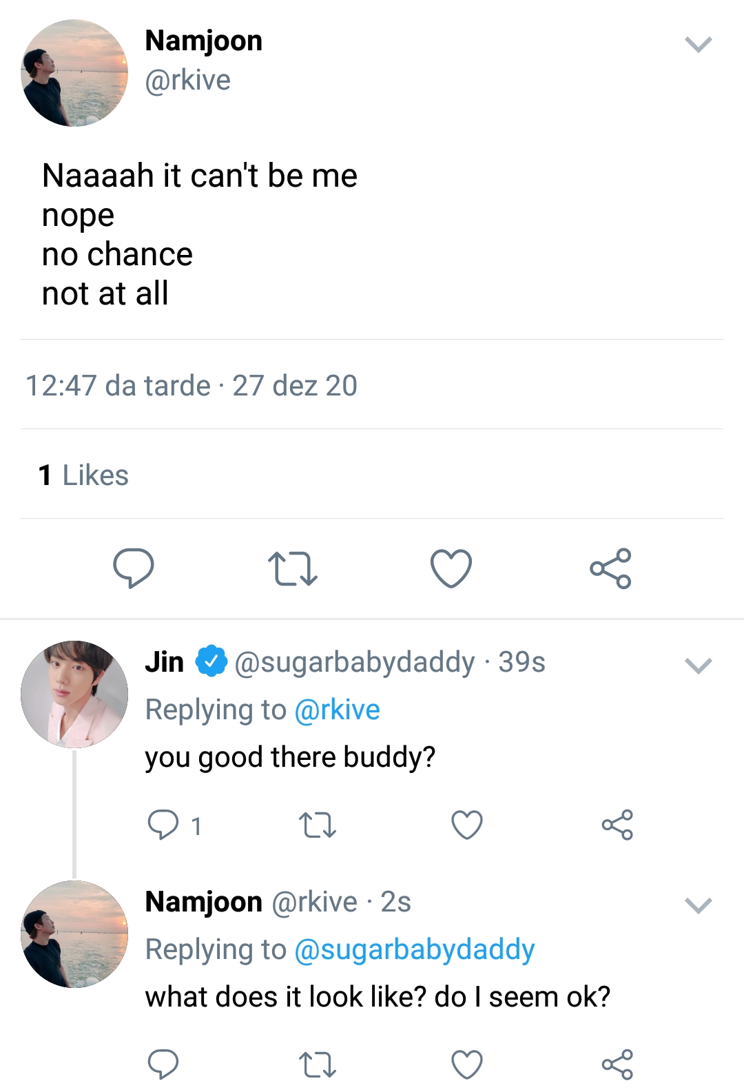Expand options chevron on Jin's reply
The width and height of the screenshot is (744, 1092).
699,666
